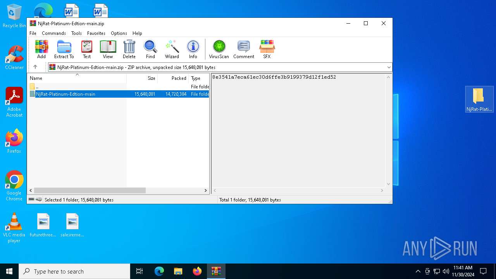Open VLC media player desktop shortcut
The width and height of the screenshot is (496, 279).
click(14, 228)
